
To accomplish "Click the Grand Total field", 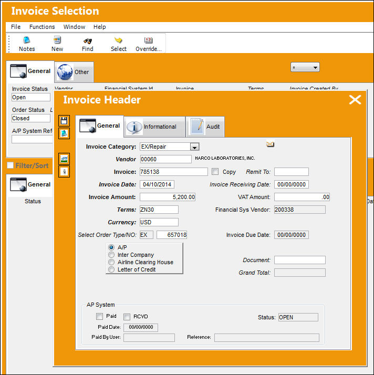I will coord(300,273).
